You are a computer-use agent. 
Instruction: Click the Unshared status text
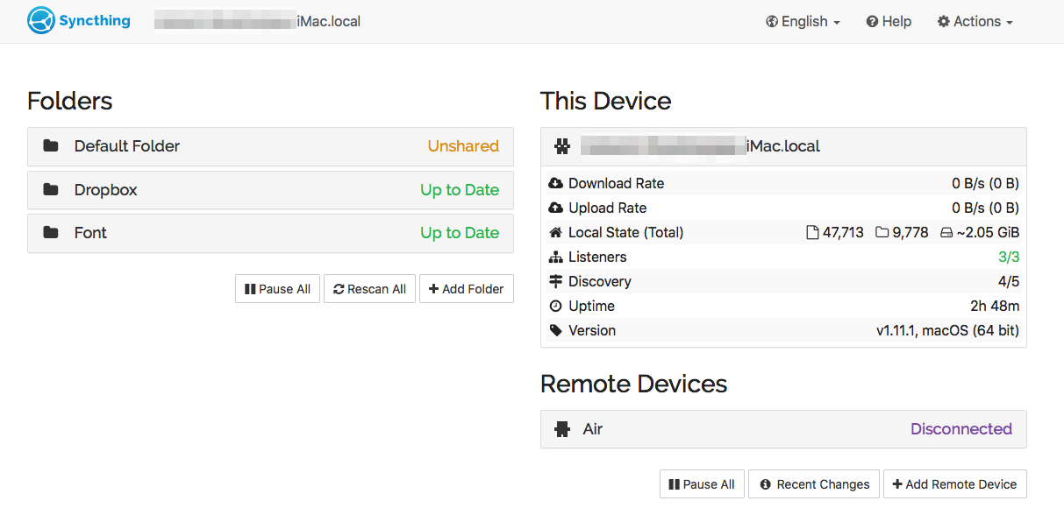tap(463, 146)
